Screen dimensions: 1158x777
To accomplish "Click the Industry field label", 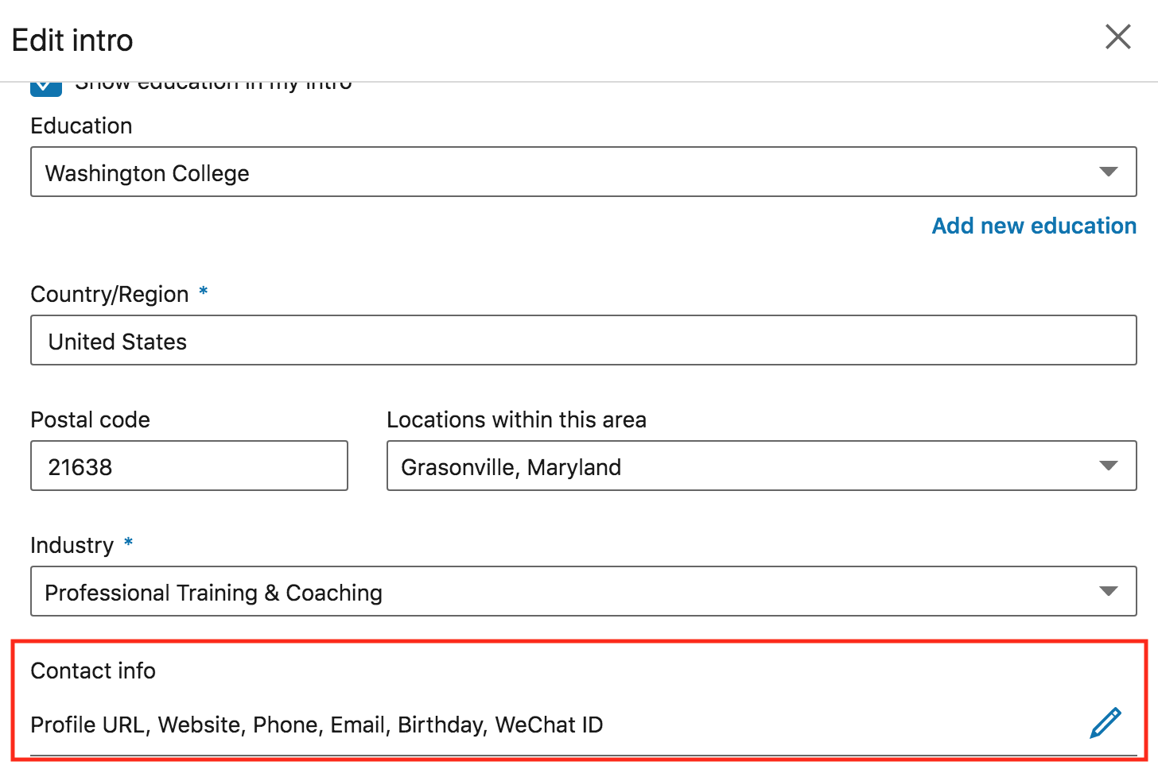I will tap(72, 546).
